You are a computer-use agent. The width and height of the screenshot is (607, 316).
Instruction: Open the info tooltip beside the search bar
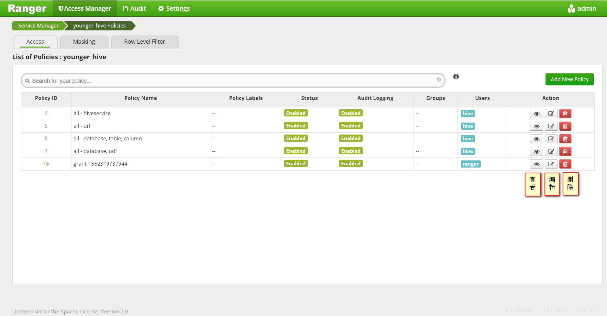click(x=456, y=77)
